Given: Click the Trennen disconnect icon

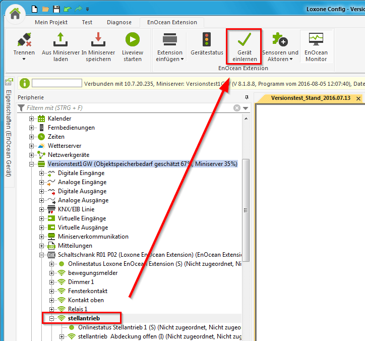Looking at the screenshot, I should (24, 39).
